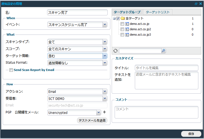This screenshot has width=204, height=139.
Task: Close the 通知設定の管理 dialog
Action: pos(201,4)
